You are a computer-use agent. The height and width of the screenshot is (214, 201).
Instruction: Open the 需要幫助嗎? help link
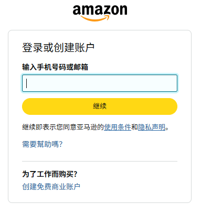(x=43, y=144)
